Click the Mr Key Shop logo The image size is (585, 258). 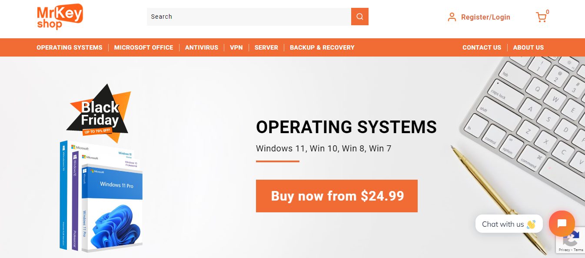click(60, 17)
